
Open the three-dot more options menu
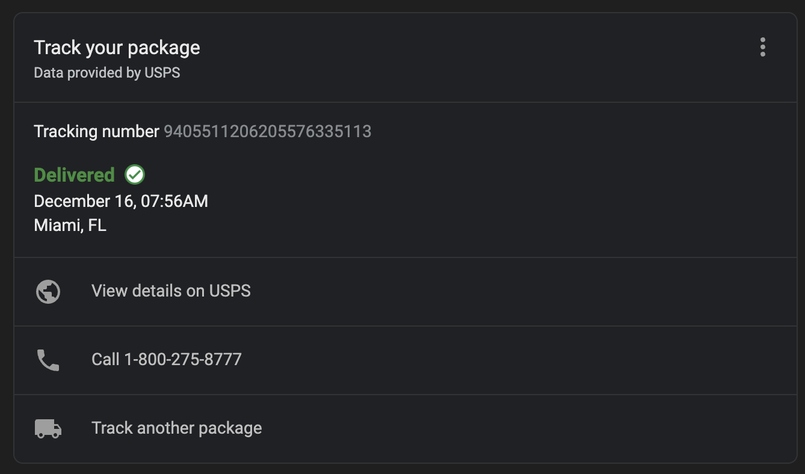coord(762,47)
